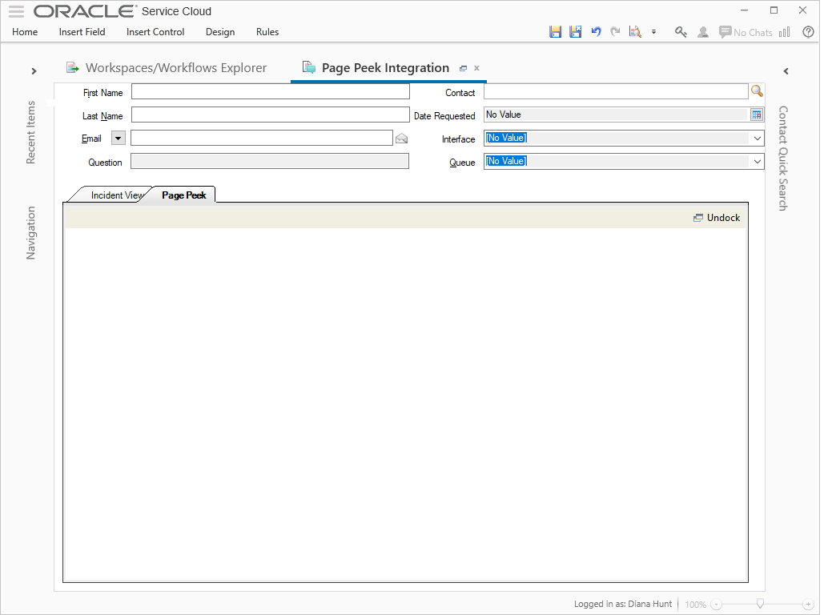Open the Queue dropdown
The height and width of the screenshot is (615, 828).
756,161
